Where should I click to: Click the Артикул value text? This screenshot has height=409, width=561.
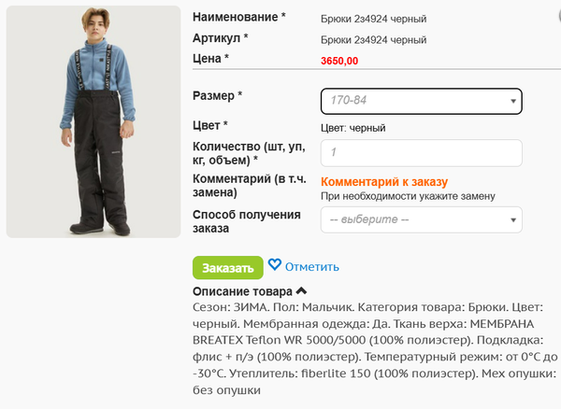[373, 40]
